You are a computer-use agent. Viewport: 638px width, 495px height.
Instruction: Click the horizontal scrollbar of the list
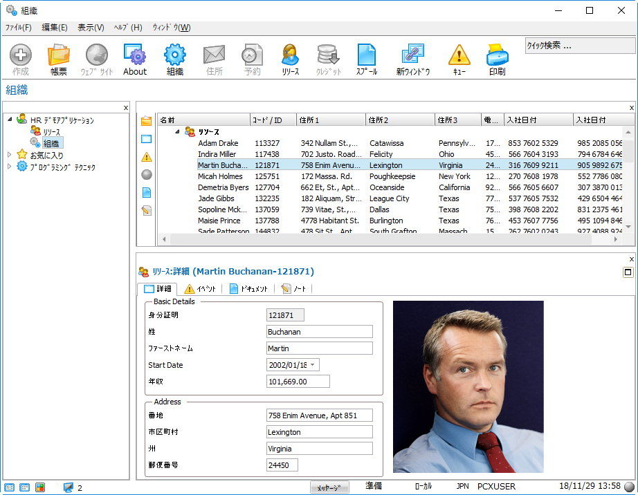point(388,239)
